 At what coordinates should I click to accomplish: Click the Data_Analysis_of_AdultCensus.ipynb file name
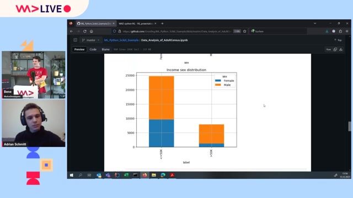coord(164,40)
